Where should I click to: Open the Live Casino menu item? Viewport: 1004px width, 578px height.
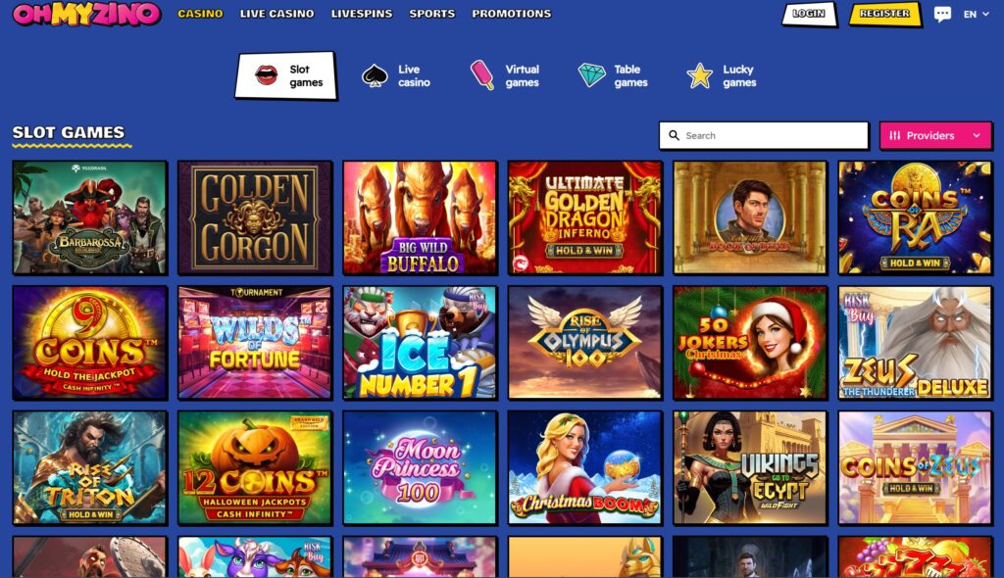(x=276, y=14)
